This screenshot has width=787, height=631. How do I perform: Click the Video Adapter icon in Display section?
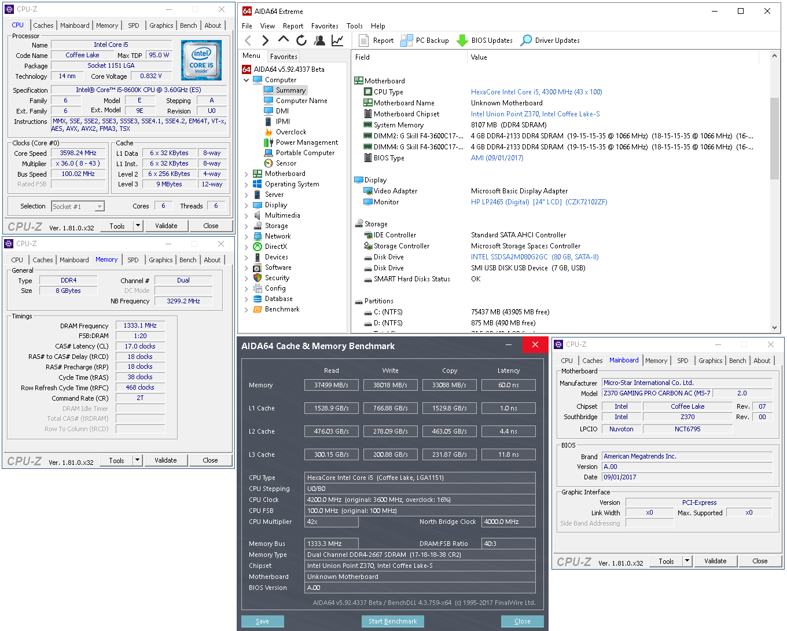[x=367, y=191]
